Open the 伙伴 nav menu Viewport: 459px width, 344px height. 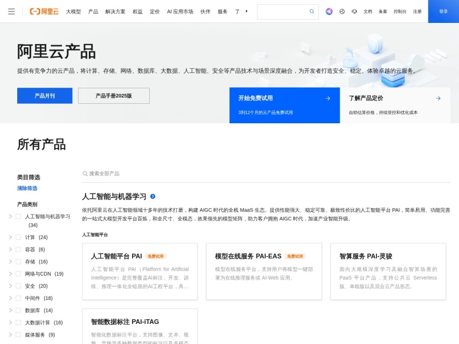pos(205,11)
